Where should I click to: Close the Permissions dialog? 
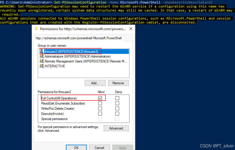131,29
